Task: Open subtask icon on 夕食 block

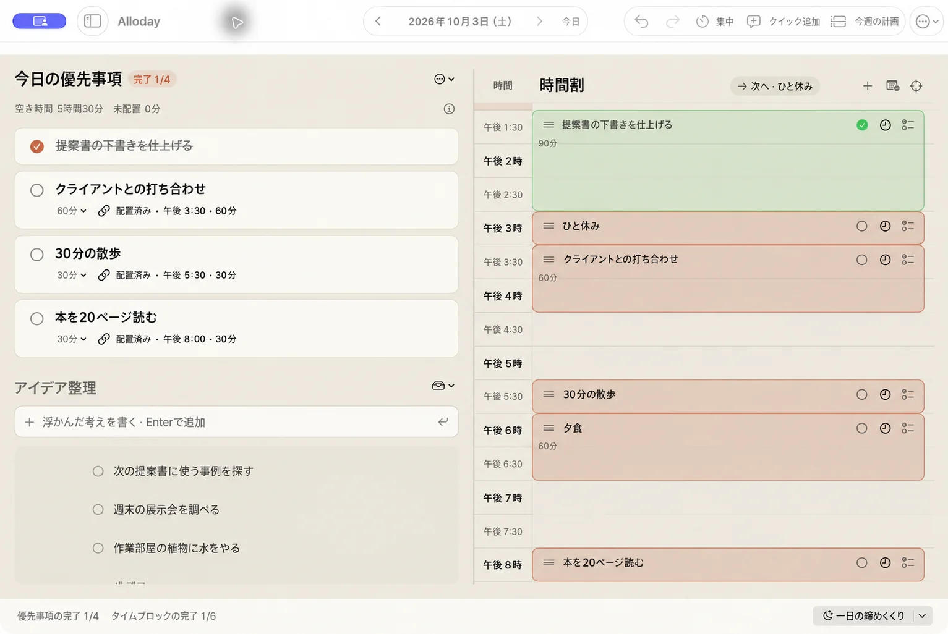Action: [x=908, y=428]
